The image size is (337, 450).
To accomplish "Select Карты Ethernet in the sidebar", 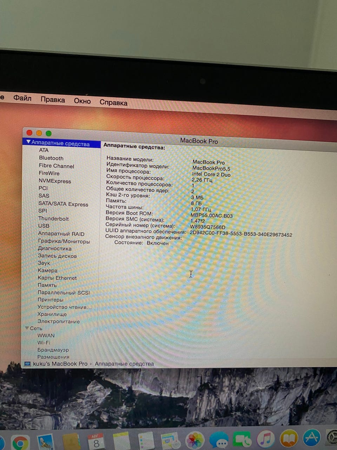I will [57, 278].
